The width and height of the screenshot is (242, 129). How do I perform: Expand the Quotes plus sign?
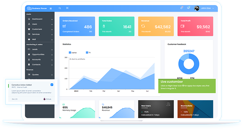coord(52,75)
